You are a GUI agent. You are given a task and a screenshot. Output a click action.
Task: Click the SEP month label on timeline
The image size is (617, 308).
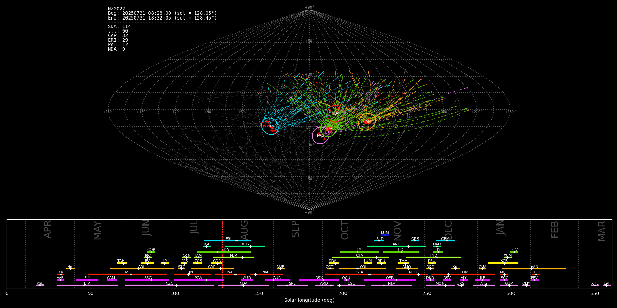(x=295, y=229)
